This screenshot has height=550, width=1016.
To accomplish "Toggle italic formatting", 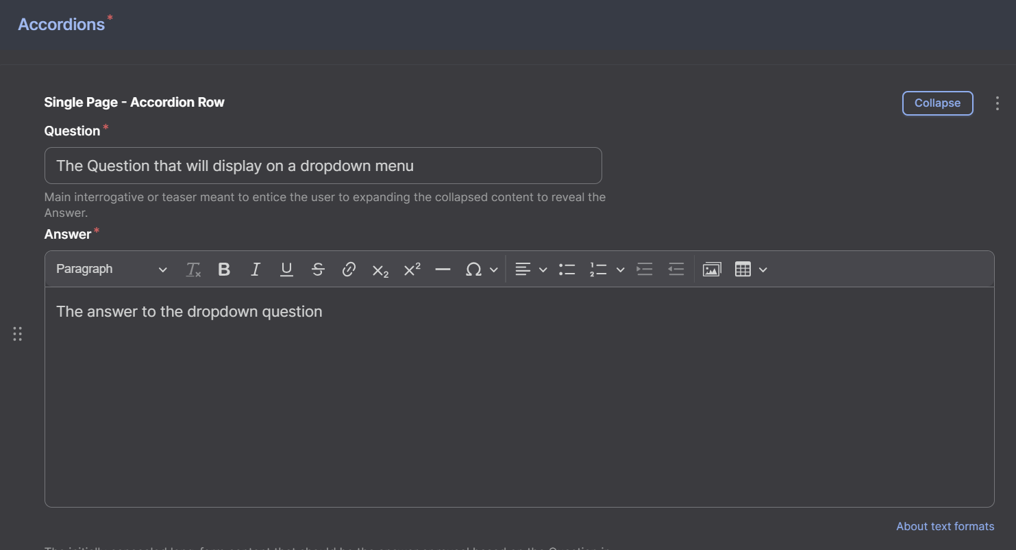I will click(x=256, y=270).
